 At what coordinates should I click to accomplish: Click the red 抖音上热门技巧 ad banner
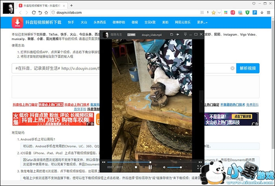click(53, 119)
